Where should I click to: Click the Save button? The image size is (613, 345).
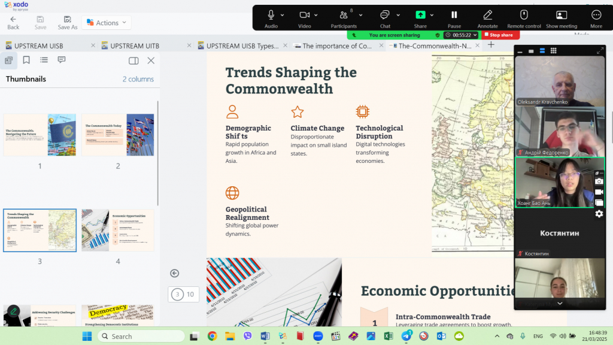(40, 23)
